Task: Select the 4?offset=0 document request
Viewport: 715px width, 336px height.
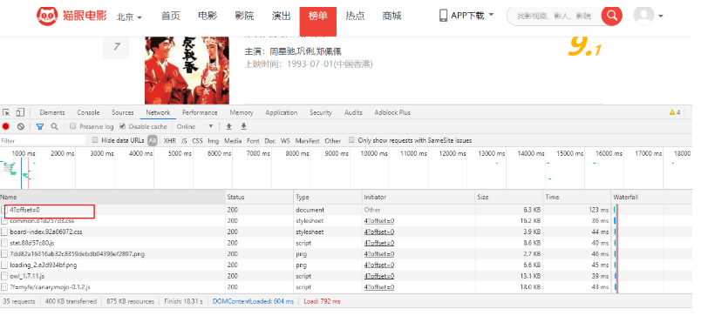Action: (24, 210)
